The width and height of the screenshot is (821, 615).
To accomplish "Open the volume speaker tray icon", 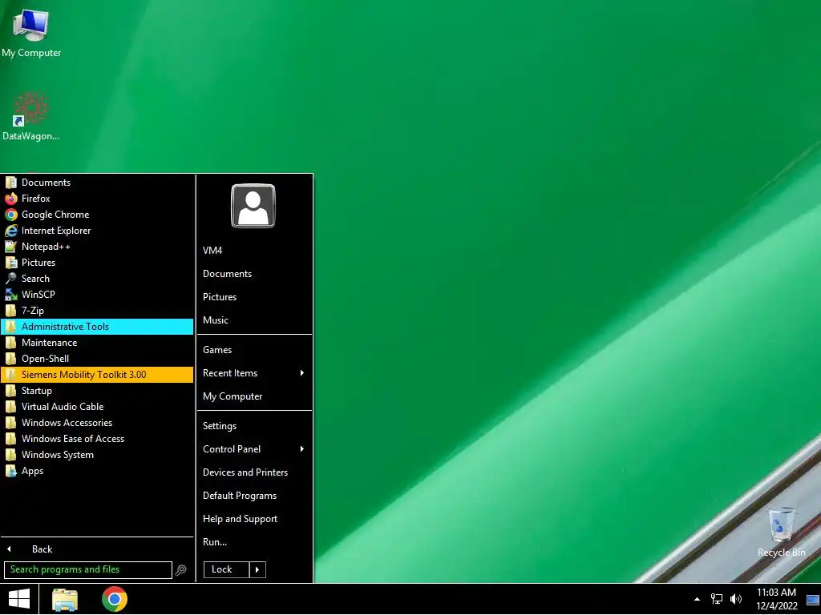I will click(736, 599).
